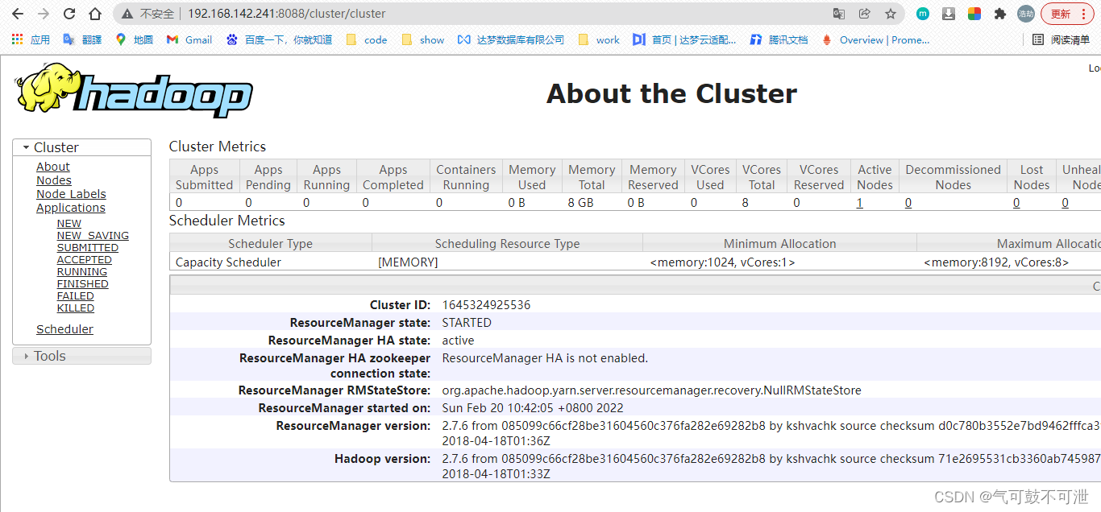Collapse the Cluster sidebar section
The image size is (1101, 512).
(x=81, y=147)
